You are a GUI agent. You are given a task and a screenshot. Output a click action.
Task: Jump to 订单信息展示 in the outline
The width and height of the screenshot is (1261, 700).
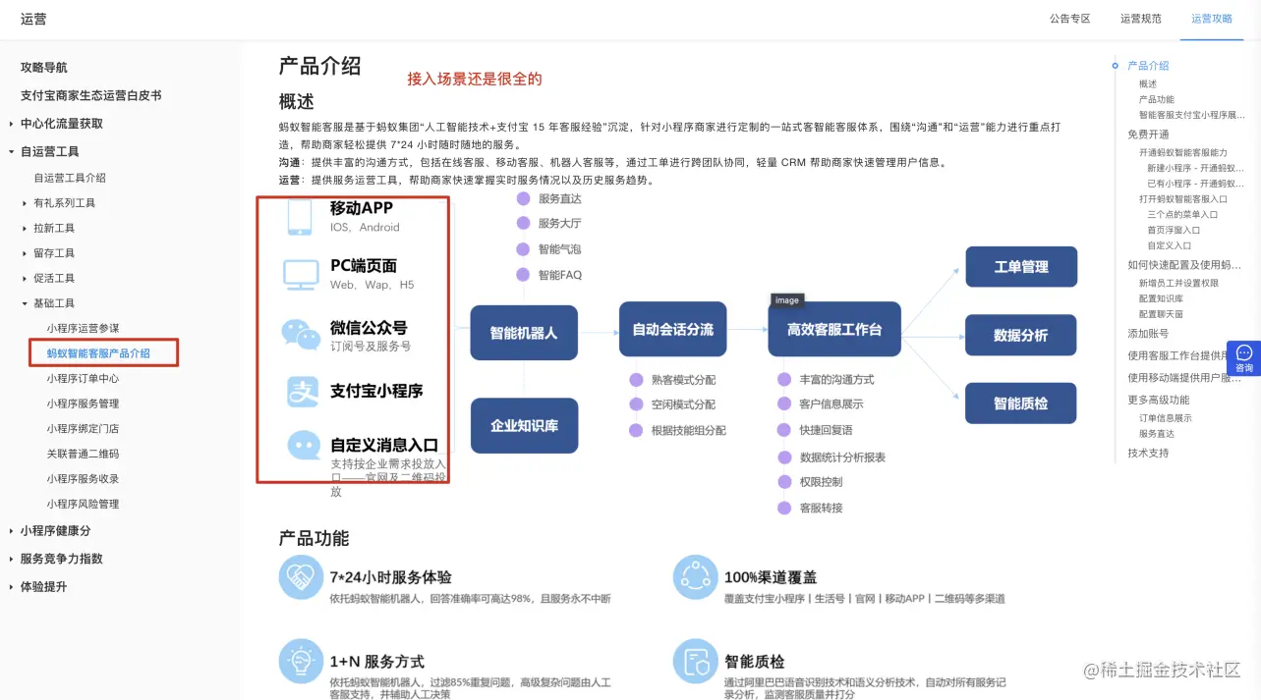coord(1166,418)
